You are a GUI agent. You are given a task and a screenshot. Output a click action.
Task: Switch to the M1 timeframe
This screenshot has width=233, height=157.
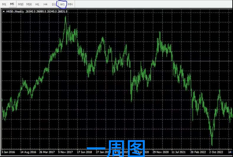4,4
